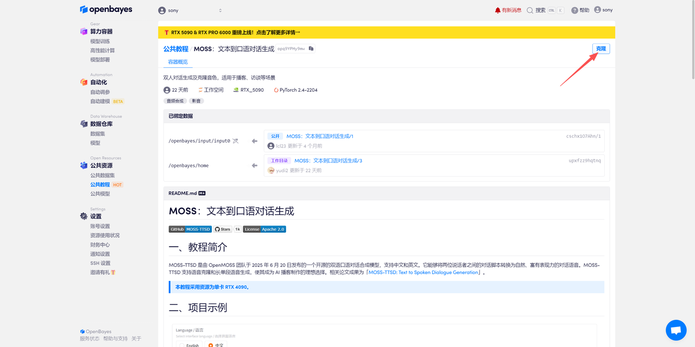Click the 克隆 button
Viewport: 695px width, 347px height.
[x=601, y=49]
